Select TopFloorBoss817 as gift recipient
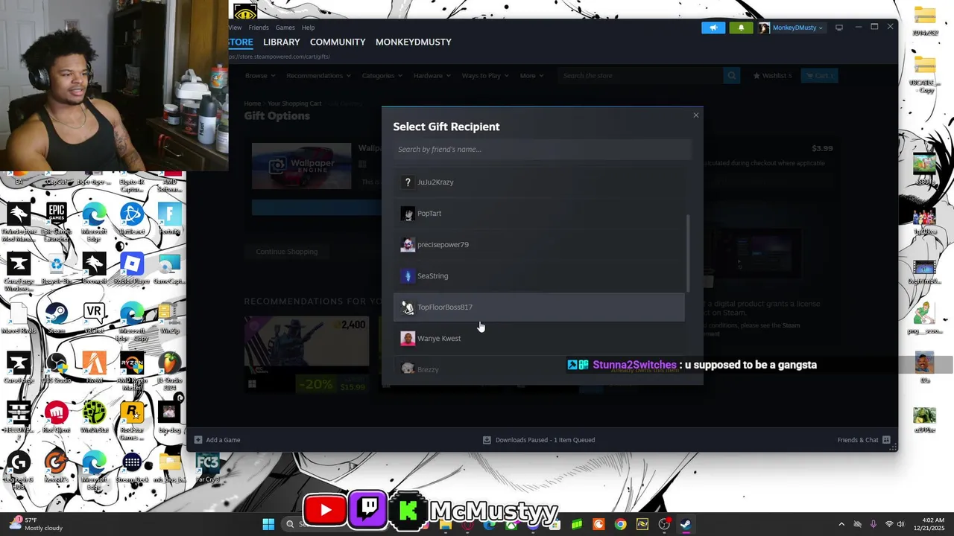Viewport: 954px width, 536px height. 539,307
